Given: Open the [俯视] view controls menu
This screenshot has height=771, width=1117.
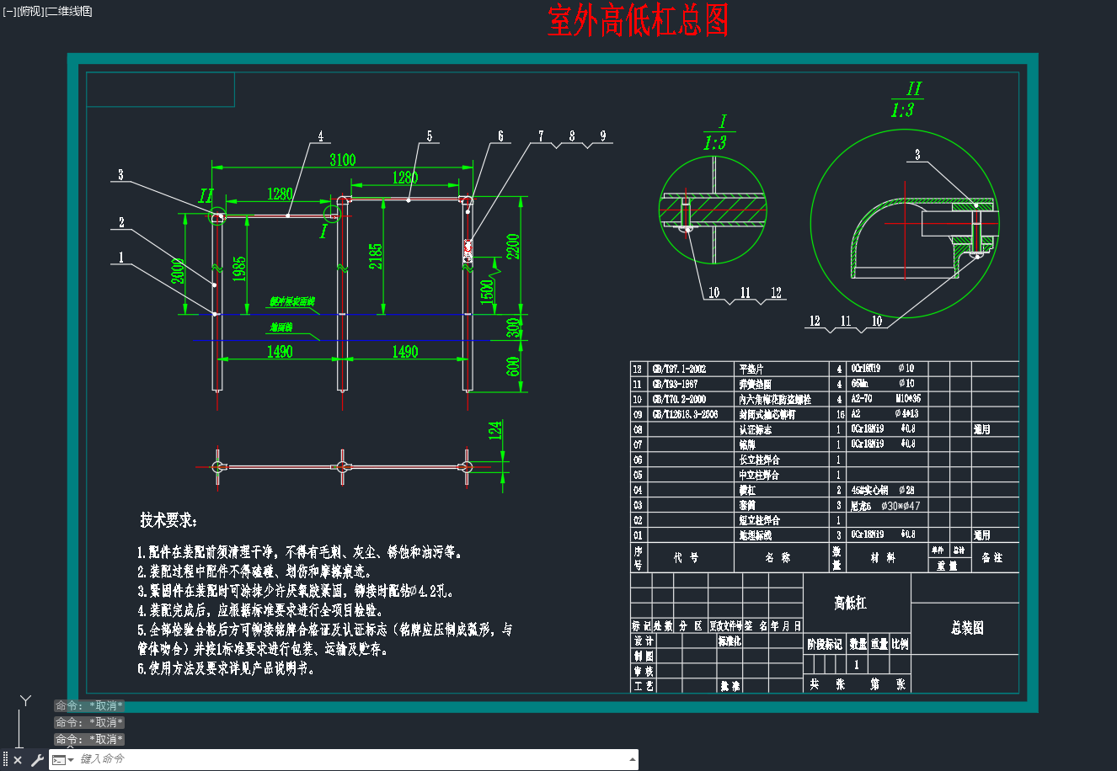Looking at the screenshot, I should [x=30, y=11].
